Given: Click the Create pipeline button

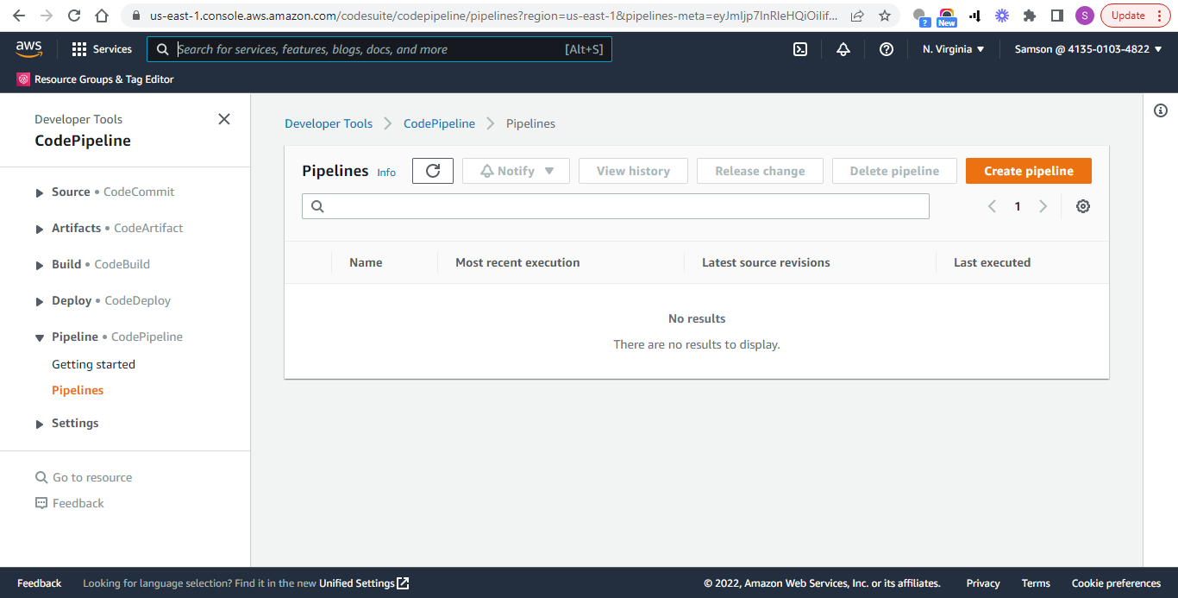Looking at the screenshot, I should (x=1028, y=170).
